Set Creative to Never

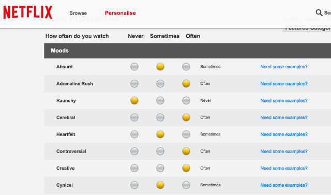[x=134, y=168]
